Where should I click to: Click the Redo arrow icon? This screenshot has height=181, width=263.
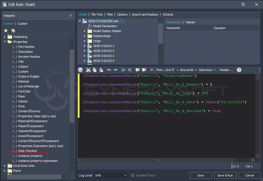(115, 70)
